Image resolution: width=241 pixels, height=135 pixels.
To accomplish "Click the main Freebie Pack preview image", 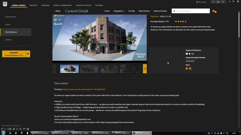I will [99, 38].
